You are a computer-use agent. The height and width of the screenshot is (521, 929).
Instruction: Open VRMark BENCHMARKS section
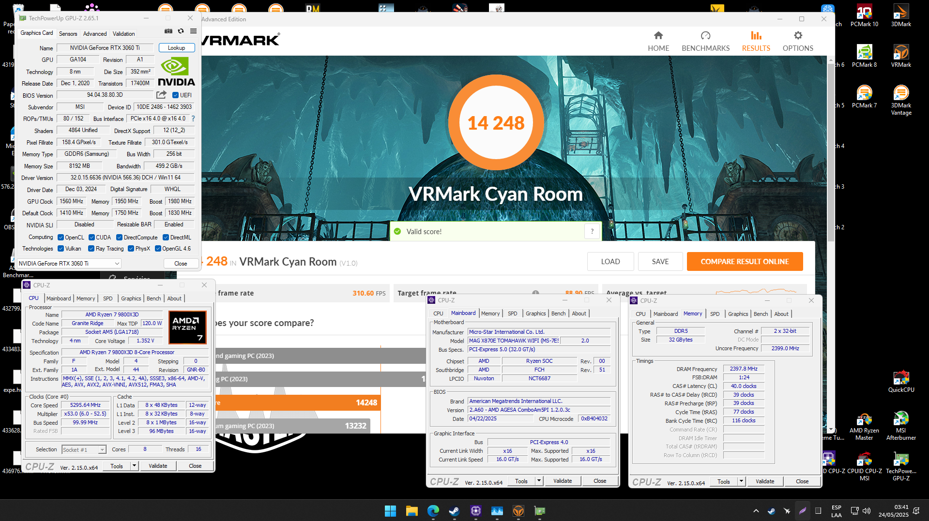[705, 41]
